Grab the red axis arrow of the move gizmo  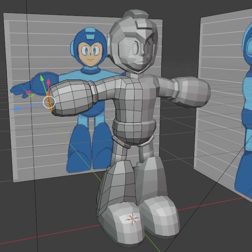pyautogui.click(x=48, y=82)
